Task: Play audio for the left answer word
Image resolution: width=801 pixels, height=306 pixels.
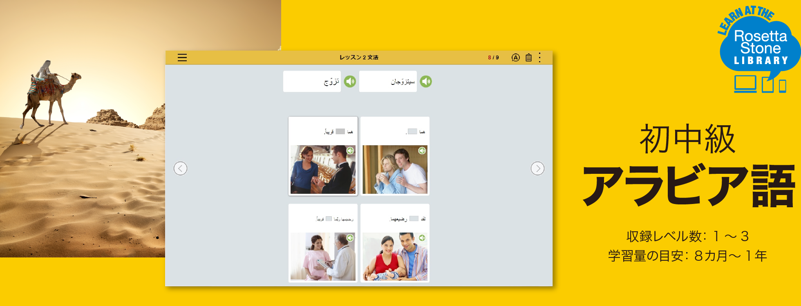Action: pos(350,82)
